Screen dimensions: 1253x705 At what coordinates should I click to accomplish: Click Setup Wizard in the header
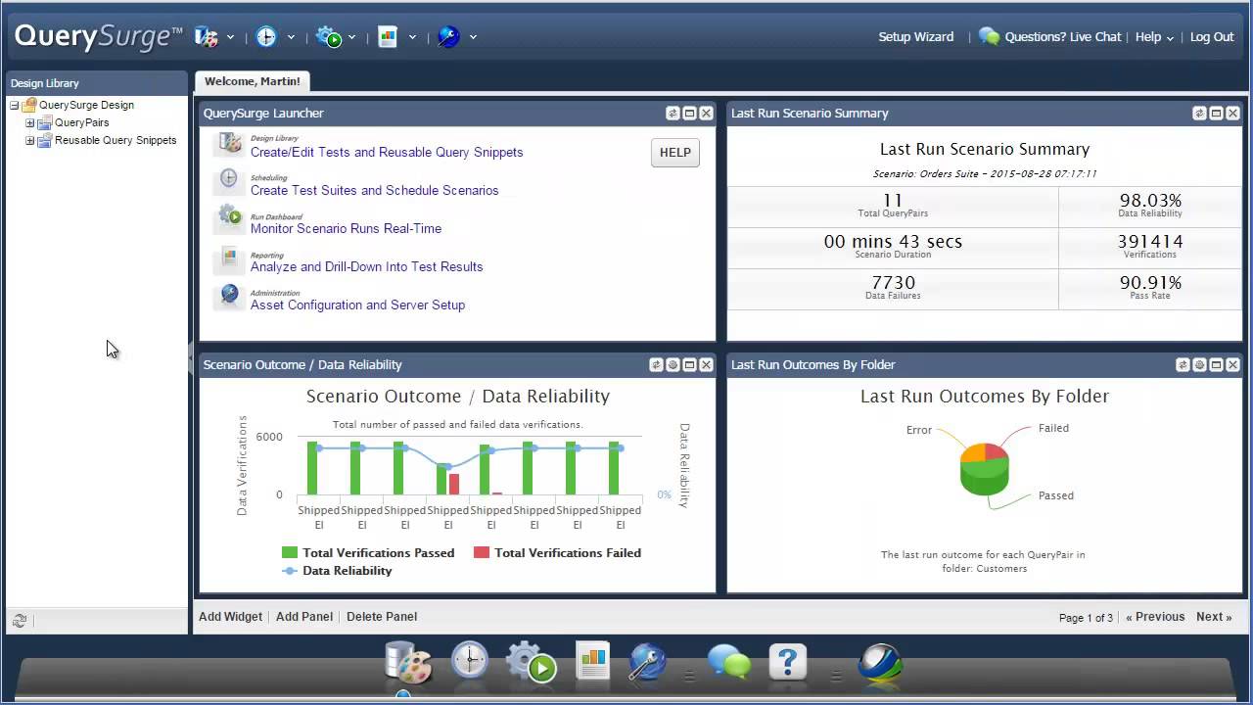[915, 37]
